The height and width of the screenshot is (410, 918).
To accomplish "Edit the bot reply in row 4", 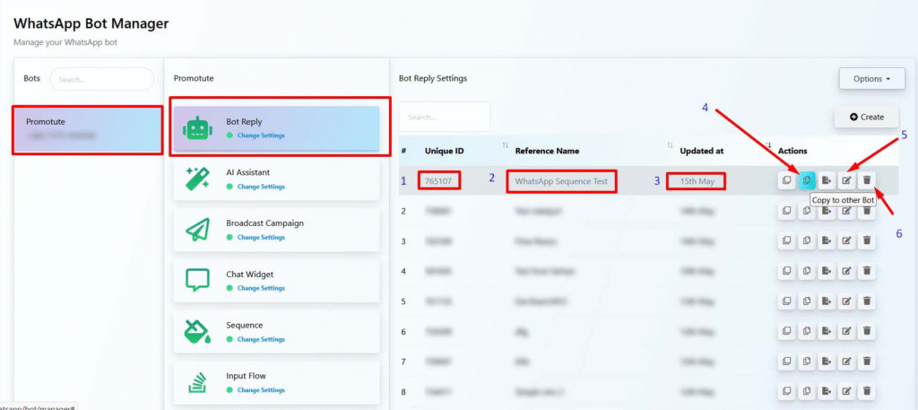I will tap(846, 271).
